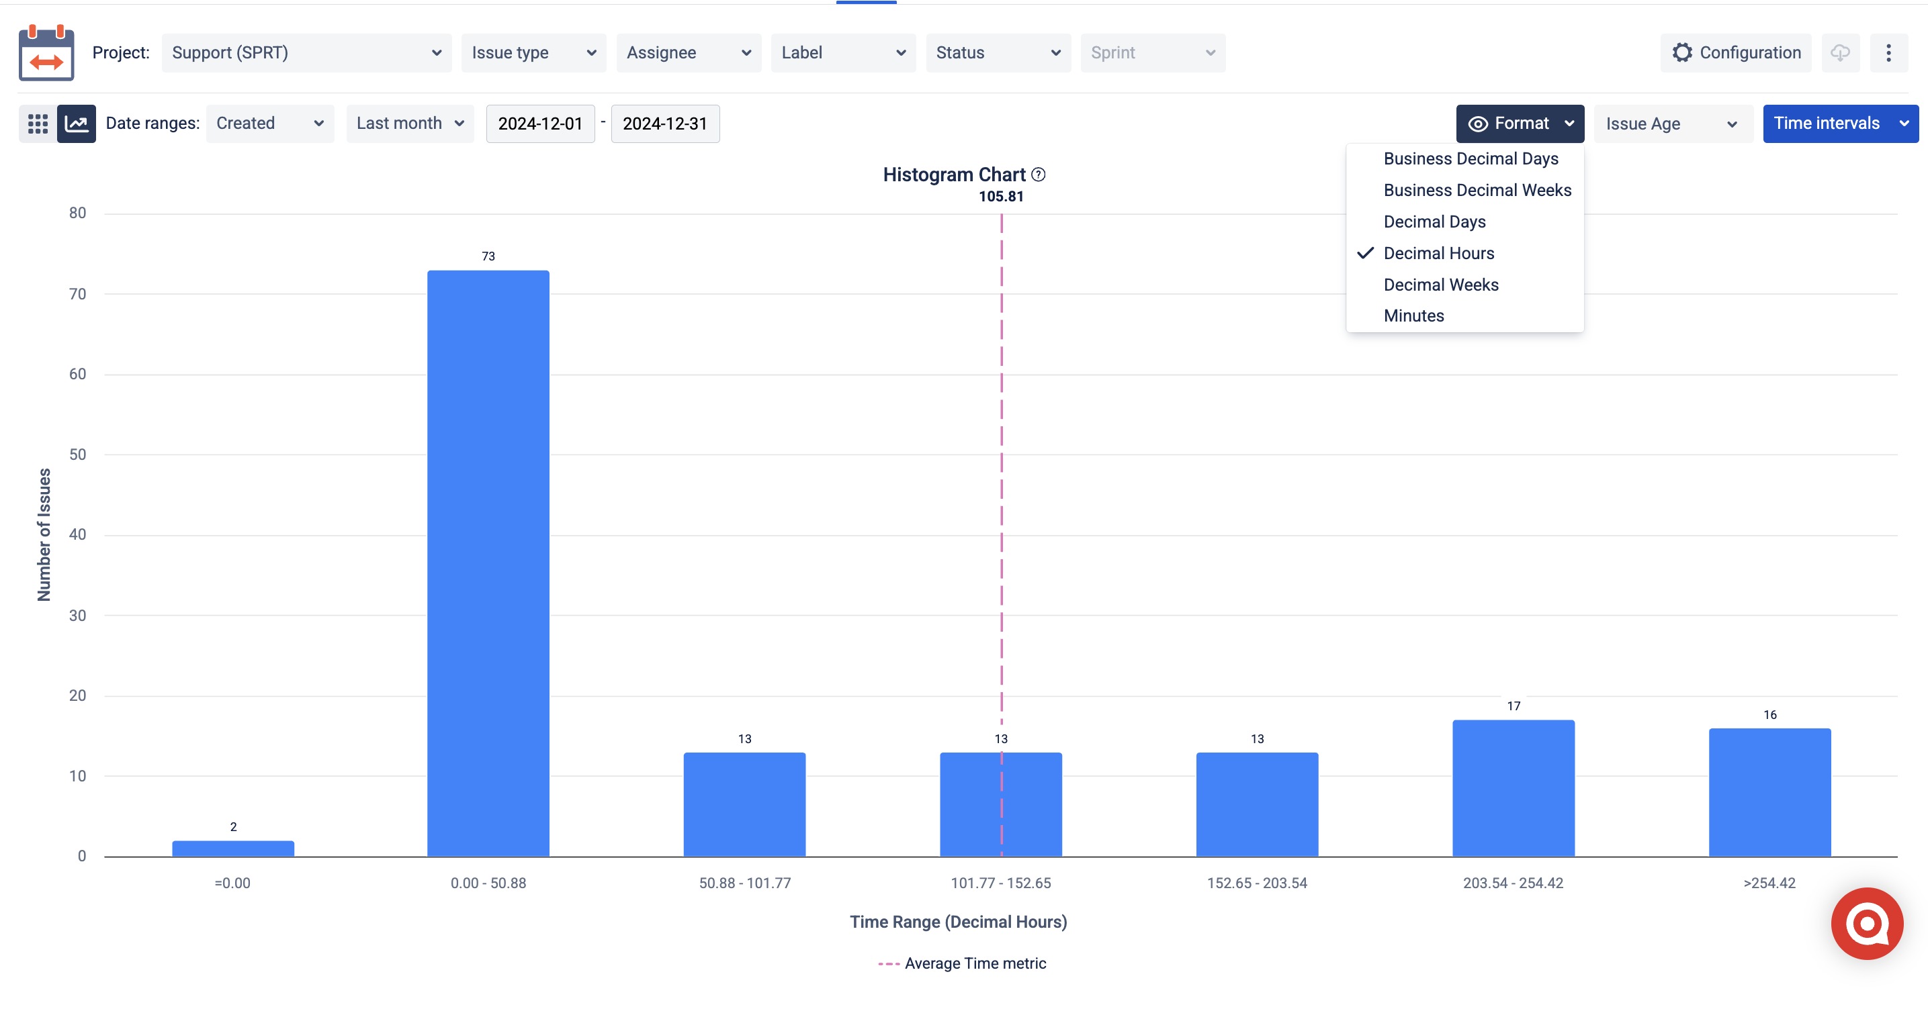Open the Time in Status app logo
Image resolution: width=1928 pixels, height=1011 pixels.
[x=46, y=52]
